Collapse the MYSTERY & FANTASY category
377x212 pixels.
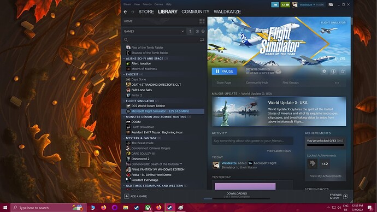(x=124, y=138)
